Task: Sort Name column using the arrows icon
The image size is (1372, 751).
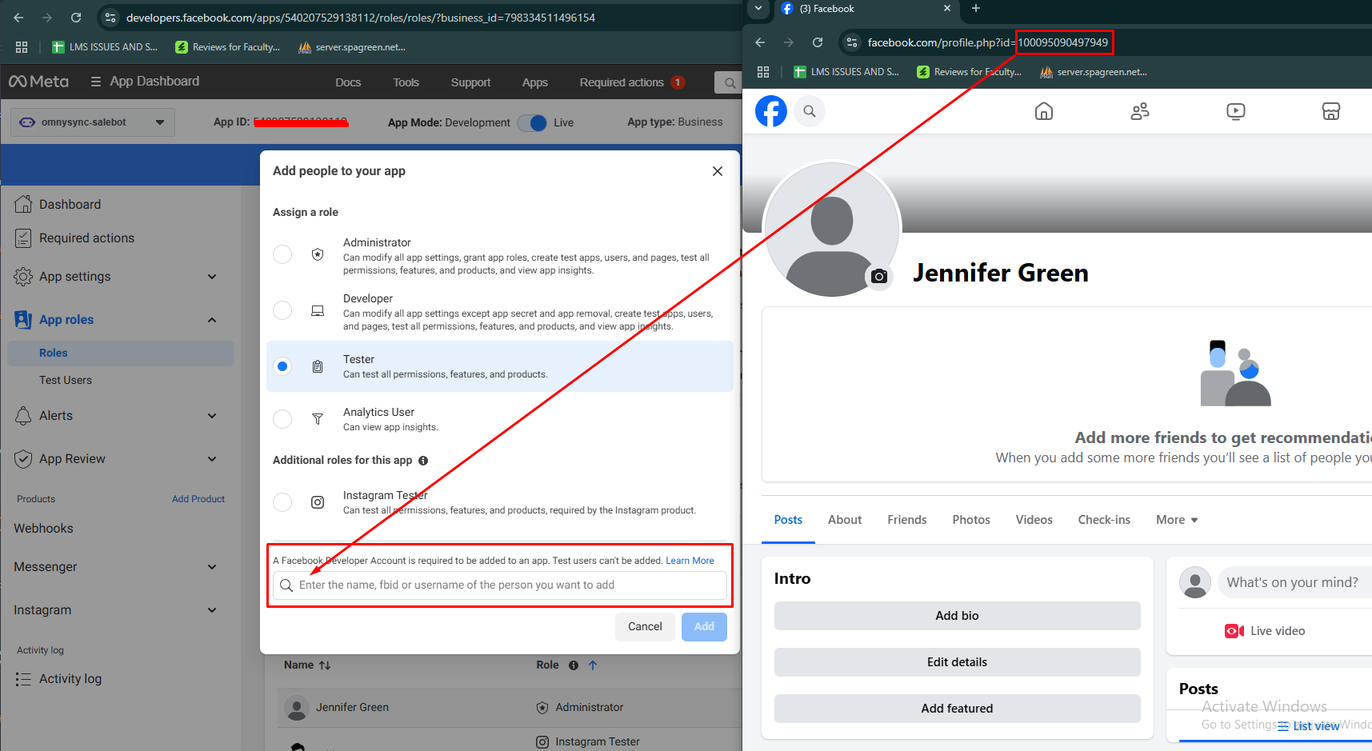Action: [x=325, y=665]
